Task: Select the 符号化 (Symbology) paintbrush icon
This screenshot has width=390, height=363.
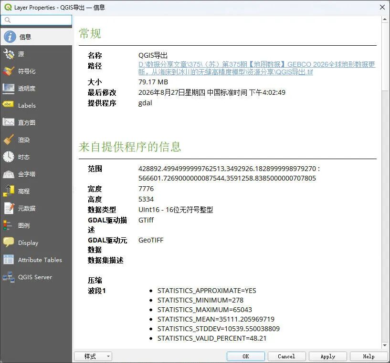Action: coord(9,71)
